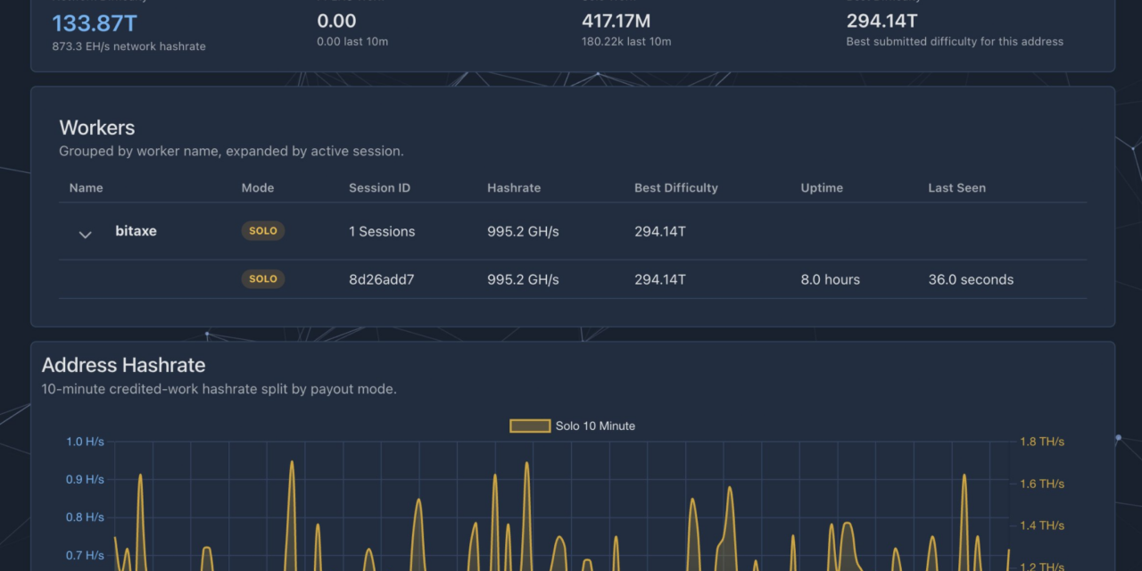Click the 0.8 H/s axis label
Screen dimensions: 1142x571
pyautogui.click(x=86, y=517)
